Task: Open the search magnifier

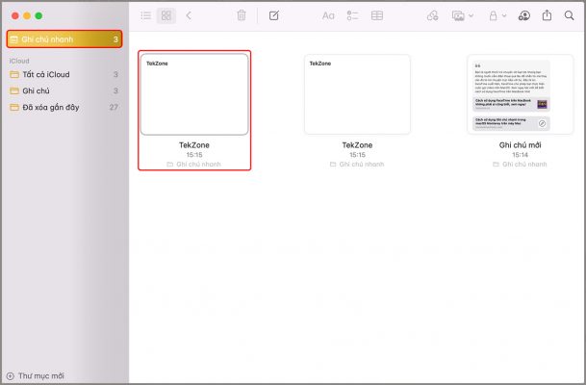Action: click(x=569, y=15)
